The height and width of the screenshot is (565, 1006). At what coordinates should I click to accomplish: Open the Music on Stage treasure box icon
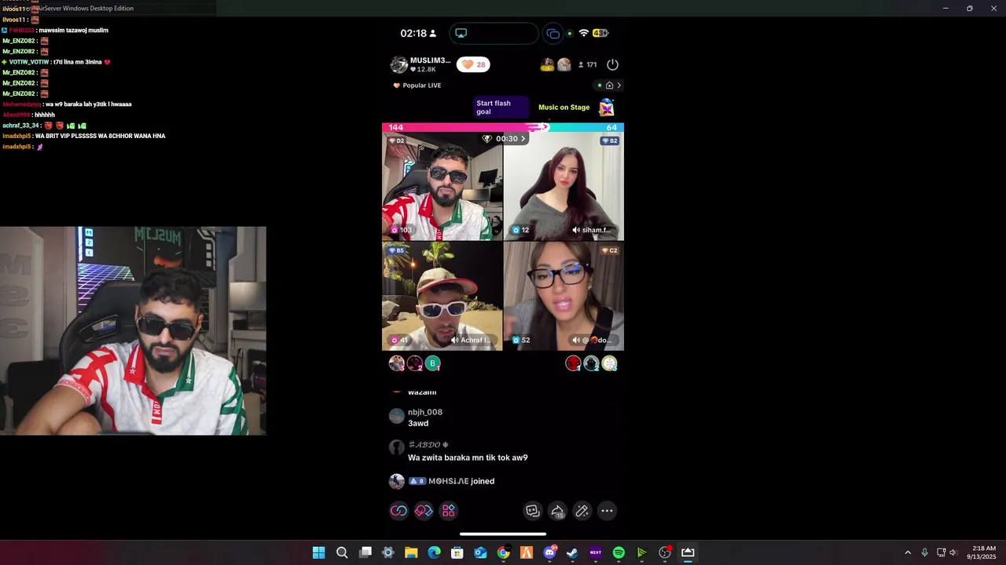607,108
